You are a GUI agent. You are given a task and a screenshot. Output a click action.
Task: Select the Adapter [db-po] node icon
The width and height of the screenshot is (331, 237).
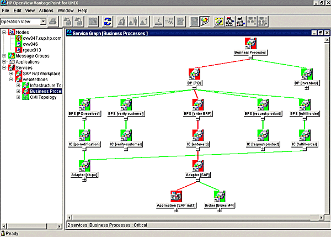point(84,165)
